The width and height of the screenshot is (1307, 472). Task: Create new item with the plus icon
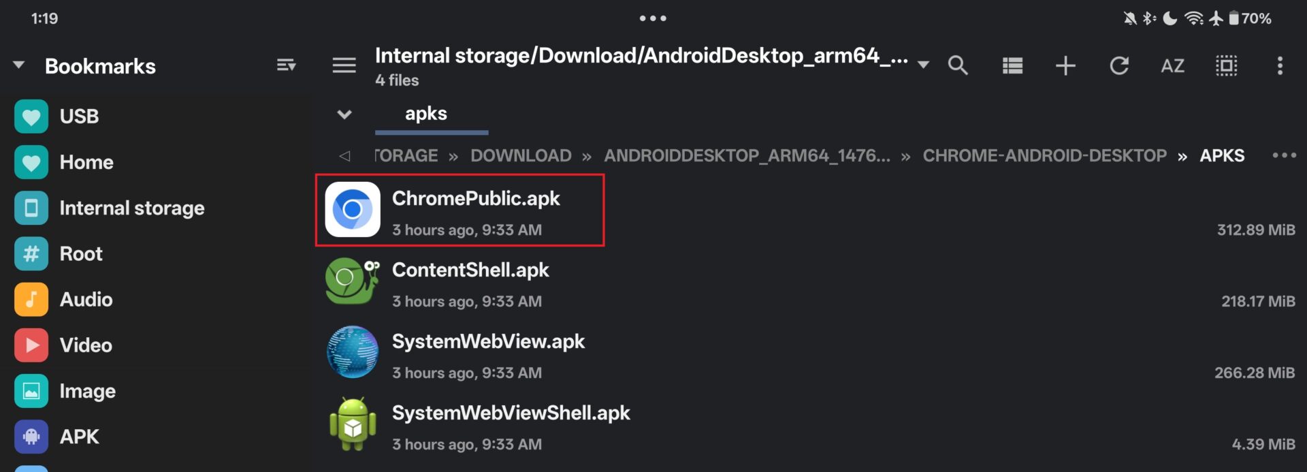pos(1065,65)
